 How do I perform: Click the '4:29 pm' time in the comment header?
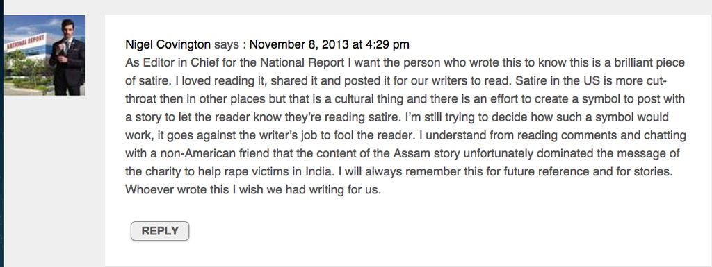[x=387, y=44]
